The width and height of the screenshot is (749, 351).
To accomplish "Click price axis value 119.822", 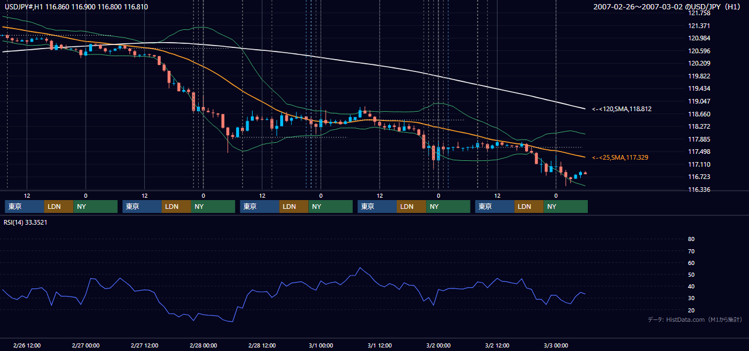I will tap(699, 76).
